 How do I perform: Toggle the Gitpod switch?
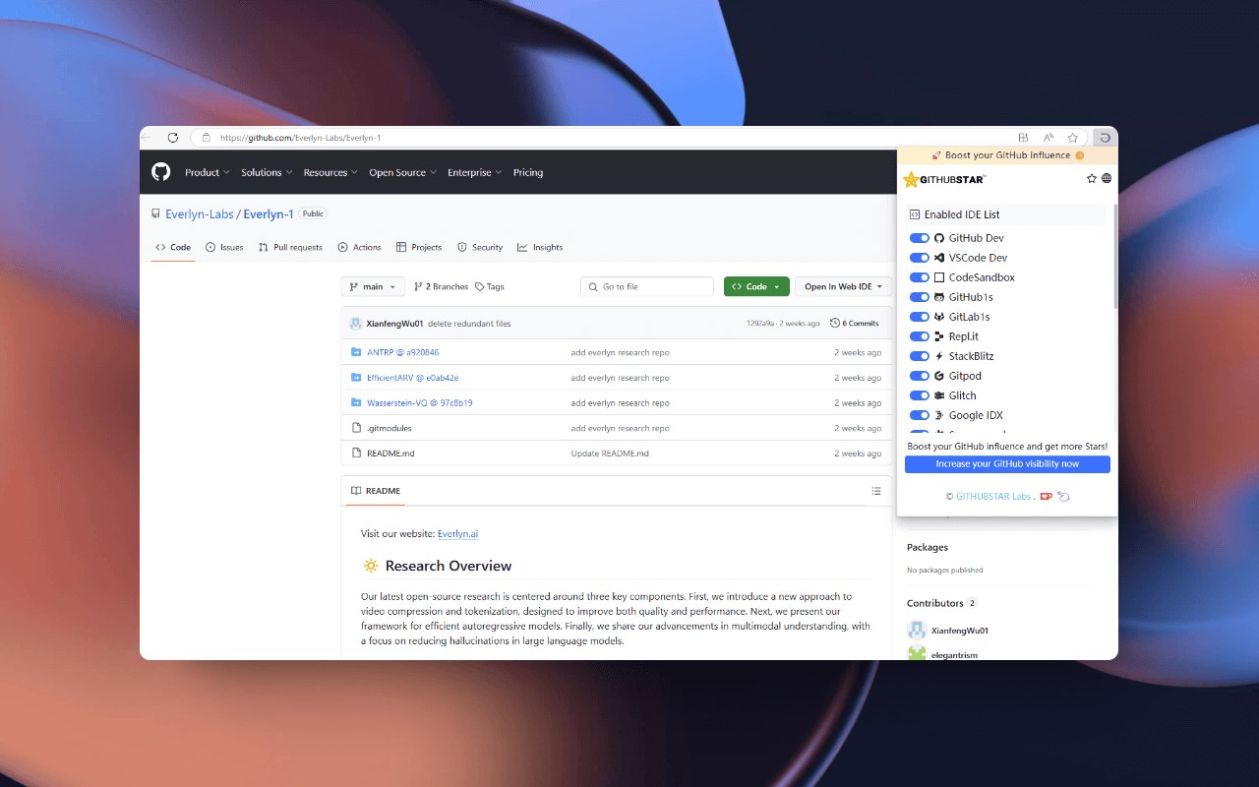point(920,376)
